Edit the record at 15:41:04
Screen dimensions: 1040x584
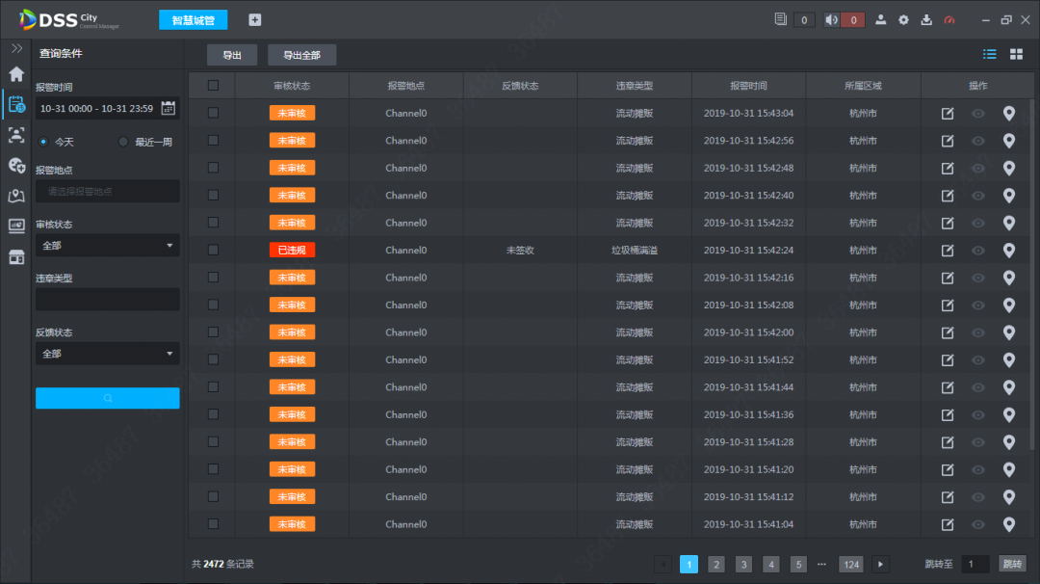pyautogui.click(x=948, y=524)
